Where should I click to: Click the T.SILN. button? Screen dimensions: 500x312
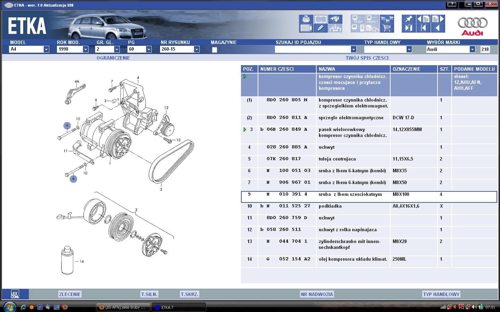[149, 294]
